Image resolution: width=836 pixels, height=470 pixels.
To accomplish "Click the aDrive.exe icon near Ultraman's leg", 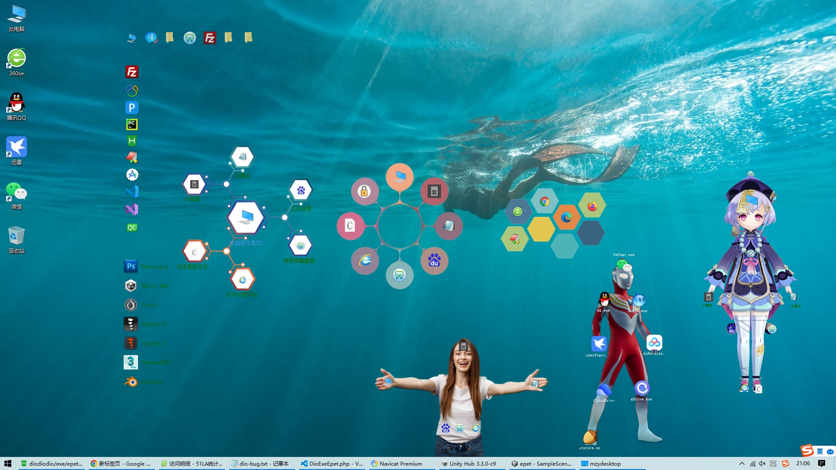I will pyautogui.click(x=642, y=388).
